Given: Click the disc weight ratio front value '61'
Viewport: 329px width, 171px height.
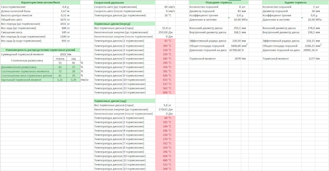Looking at the screenshot, I should [x=60, y=76].
